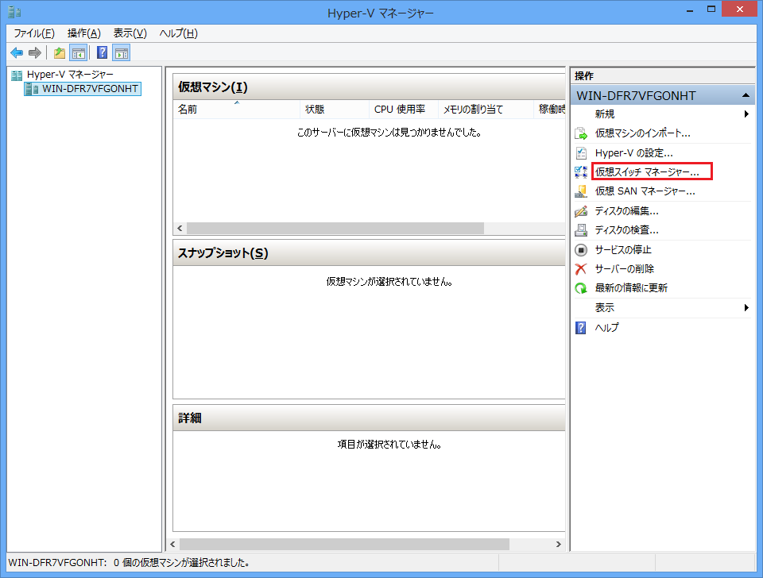Image resolution: width=763 pixels, height=578 pixels.
Task: Open ヘルプ in the actions pane
Action: pos(606,328)
